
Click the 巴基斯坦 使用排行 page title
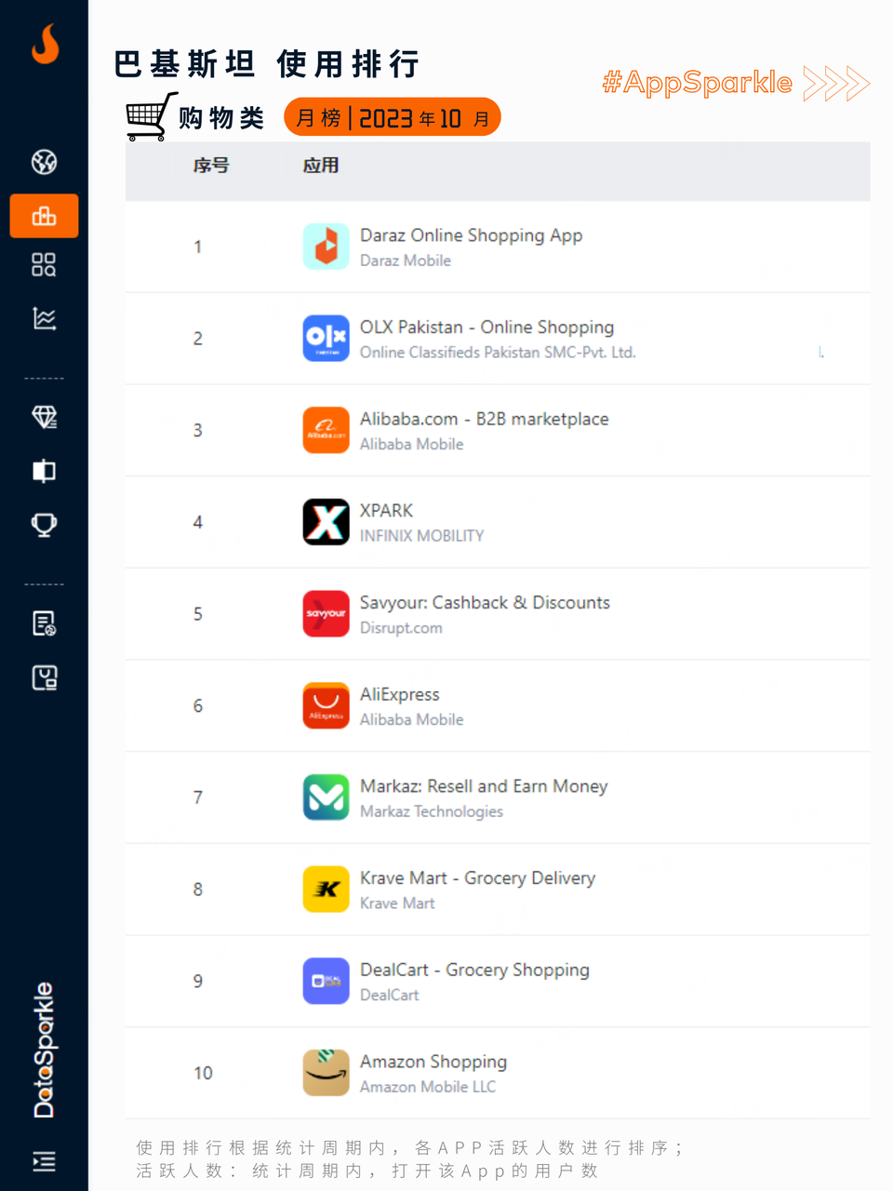tap(267, 64)
